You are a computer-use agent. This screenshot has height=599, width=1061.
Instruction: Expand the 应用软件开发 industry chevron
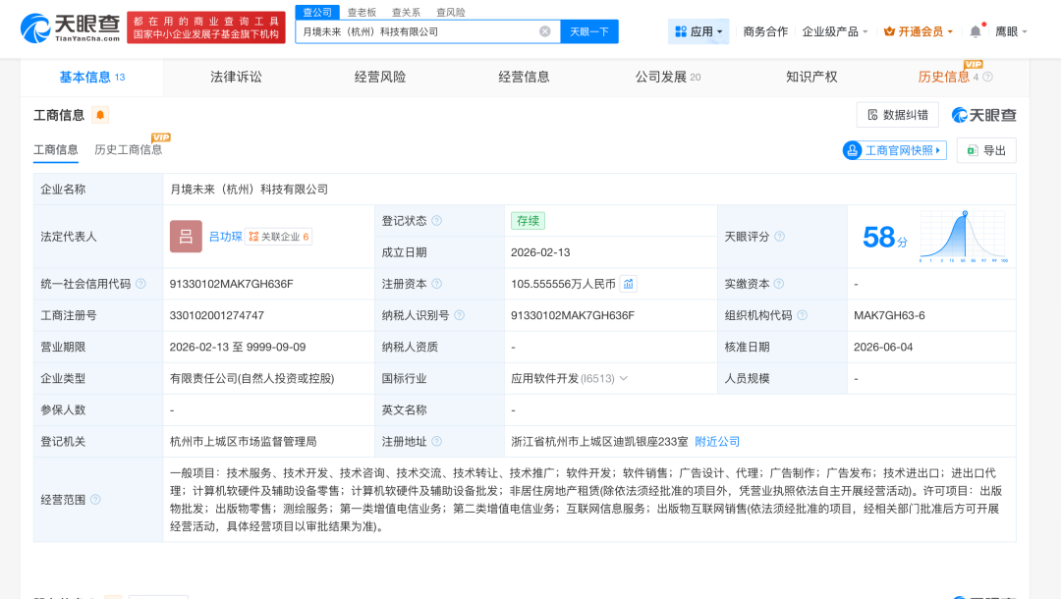point(624,379)
